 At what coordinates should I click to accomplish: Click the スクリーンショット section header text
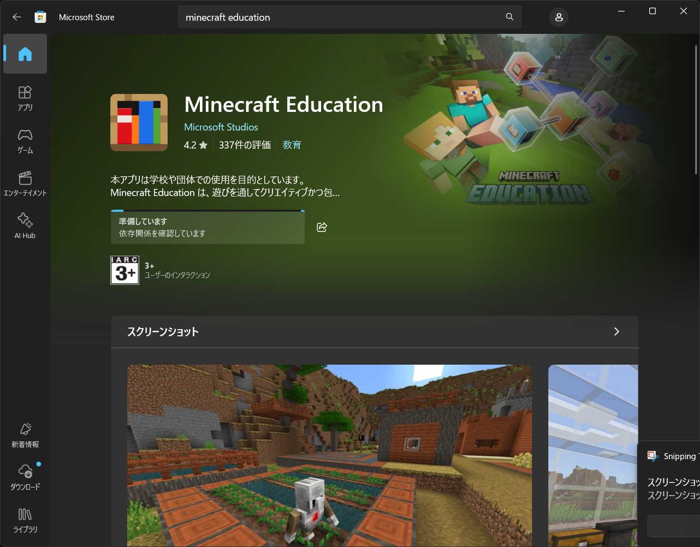tap(163, 331)
